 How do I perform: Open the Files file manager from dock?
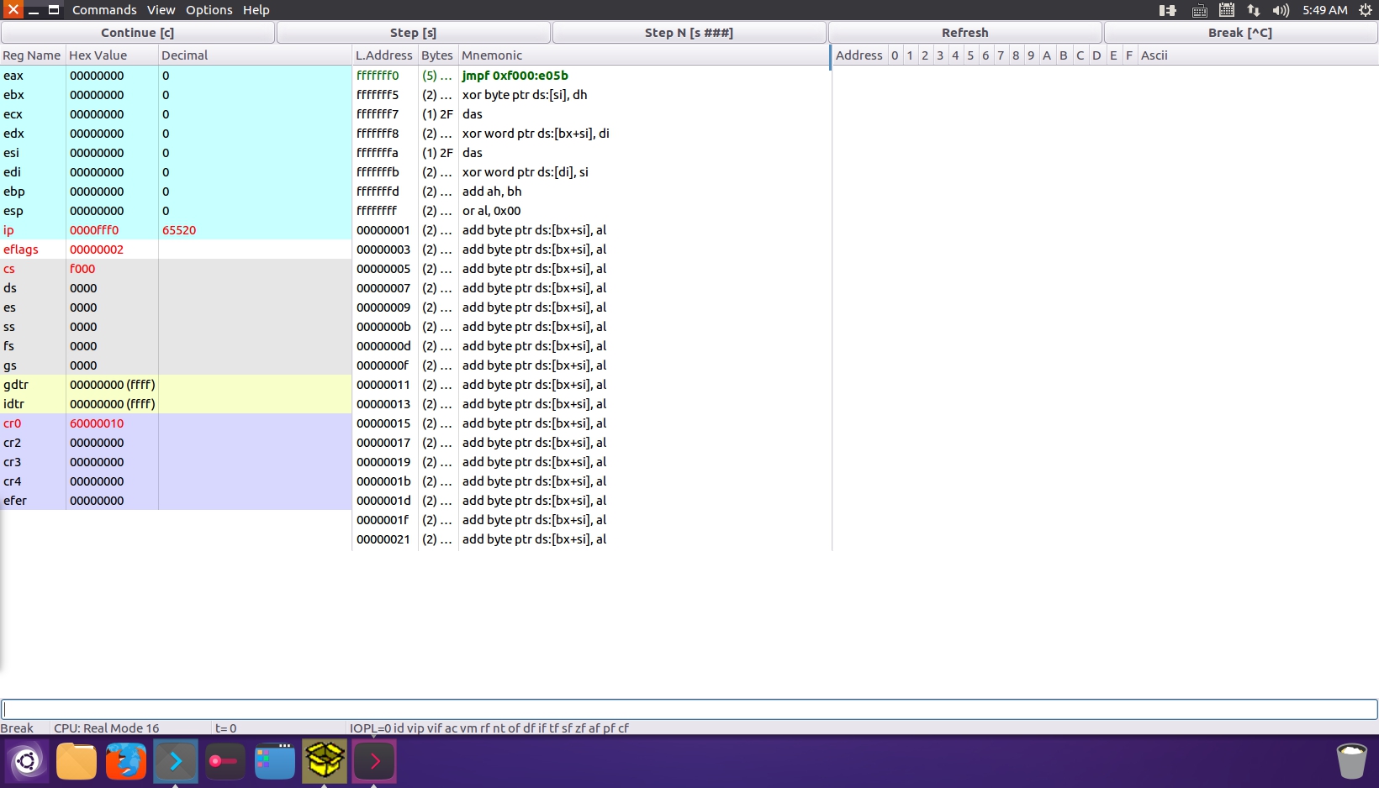(x=77, y=761)
